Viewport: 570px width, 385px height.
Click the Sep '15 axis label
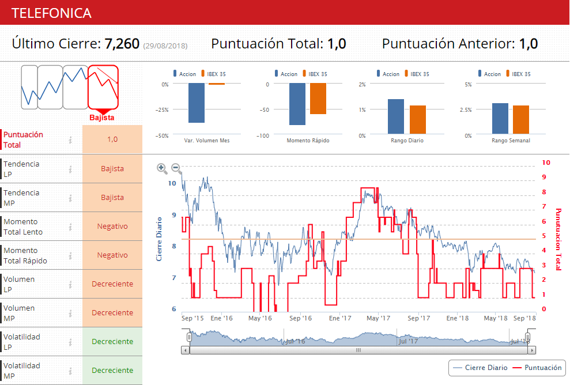pyautogui.click(x=192, y=318)
